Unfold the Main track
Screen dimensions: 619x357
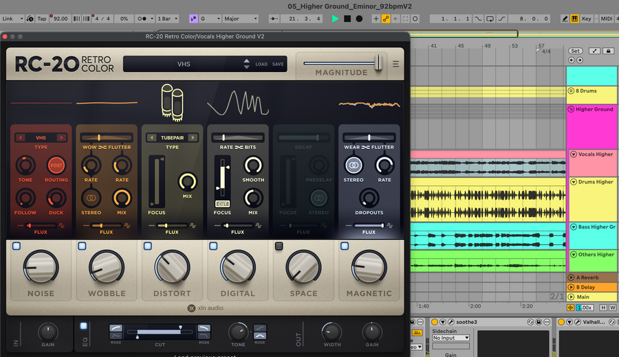(571, 297)
